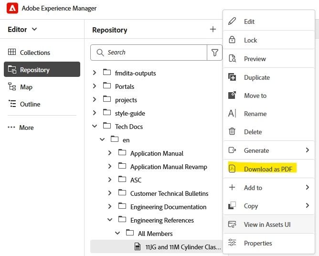The height and width of the screenshot is (256, 319).
Task: Show the Outline panel icon
Action: [x=11, y=104]
